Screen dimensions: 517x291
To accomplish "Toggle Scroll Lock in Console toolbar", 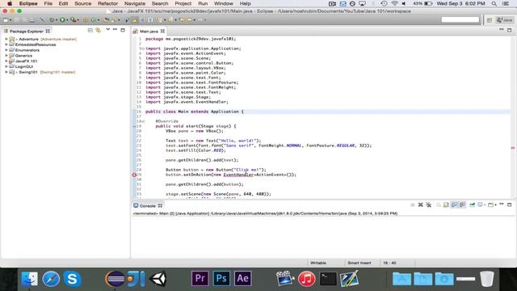I will [446, 205].
